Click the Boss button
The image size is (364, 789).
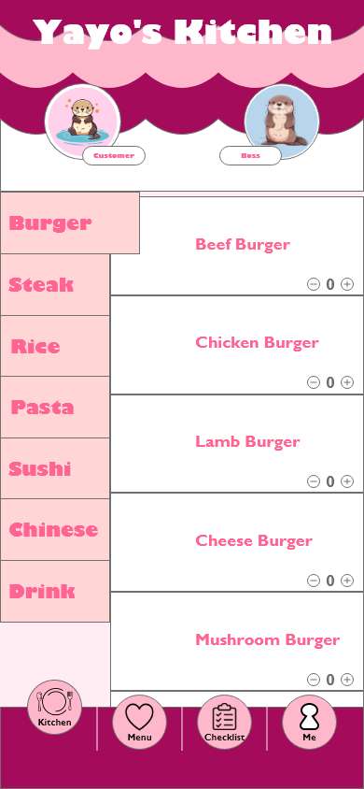[x=250, y=156]
